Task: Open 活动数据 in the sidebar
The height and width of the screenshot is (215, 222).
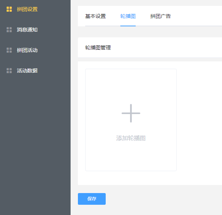Action: tap(27, 71)
